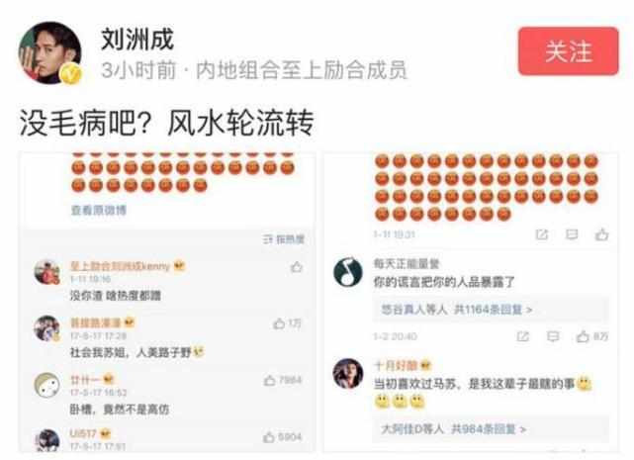Share icon on the 1-11 post
The image size is (634, 460).
[541, 234]
